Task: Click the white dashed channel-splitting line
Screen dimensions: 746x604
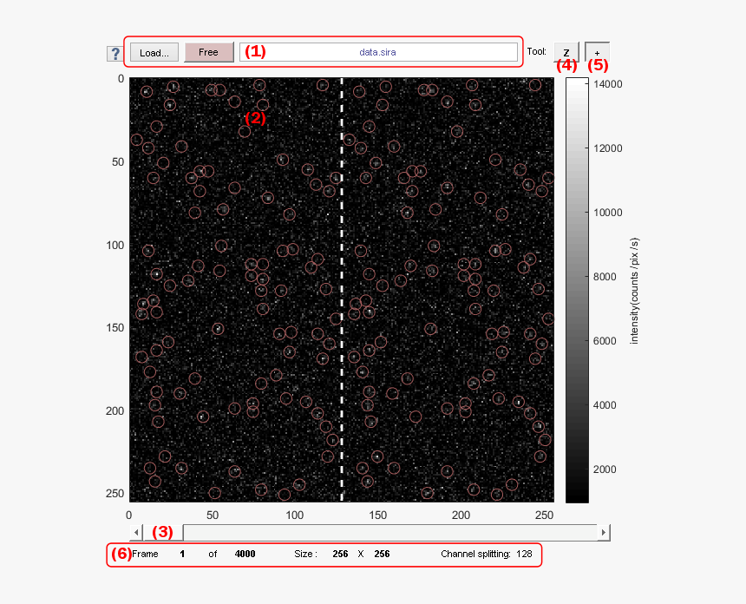Action: 342,290
